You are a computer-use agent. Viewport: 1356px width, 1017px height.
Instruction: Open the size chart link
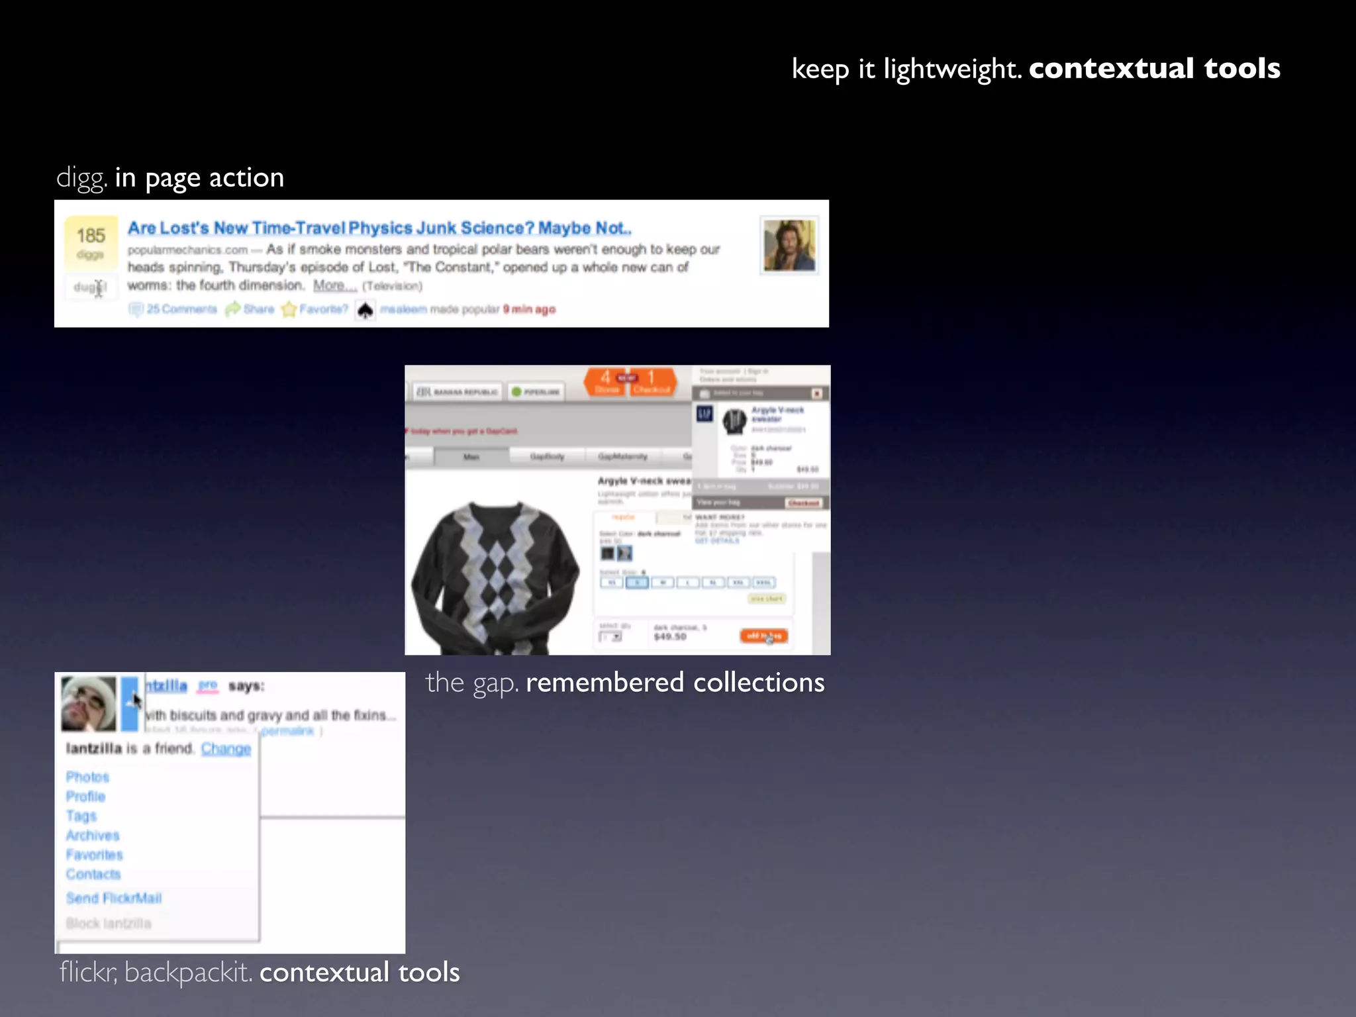(767, 599)
